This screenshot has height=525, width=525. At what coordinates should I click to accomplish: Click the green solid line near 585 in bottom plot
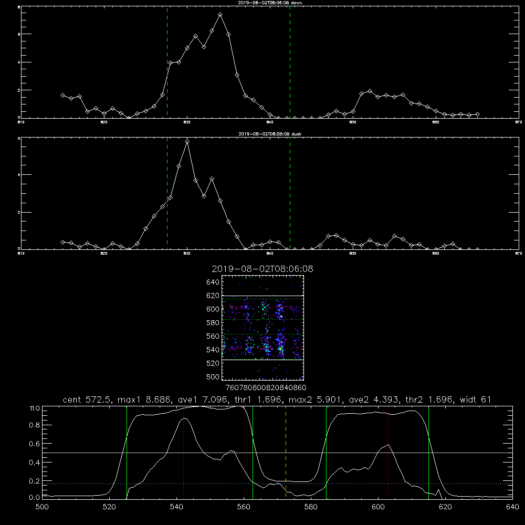pyautogui.click(x=326, y=452)
